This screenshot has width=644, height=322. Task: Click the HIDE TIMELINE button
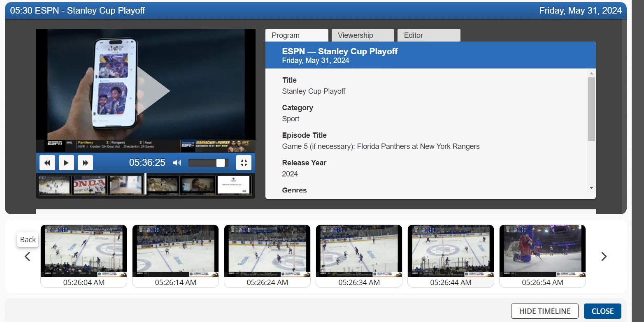point(544,311)
